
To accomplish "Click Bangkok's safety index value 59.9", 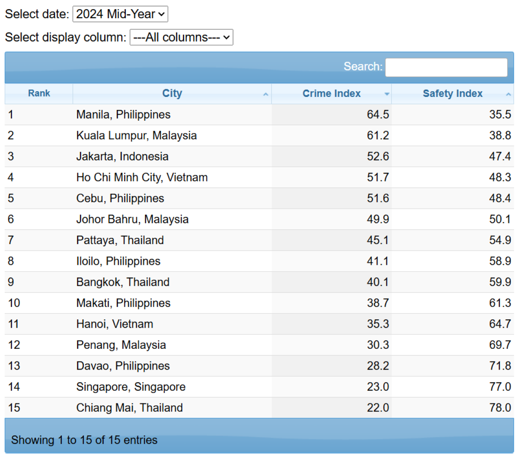I will click(x=500, y=282).
